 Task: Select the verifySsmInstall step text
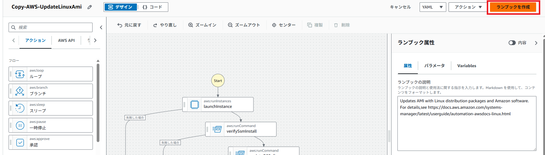tap(242, 131)
